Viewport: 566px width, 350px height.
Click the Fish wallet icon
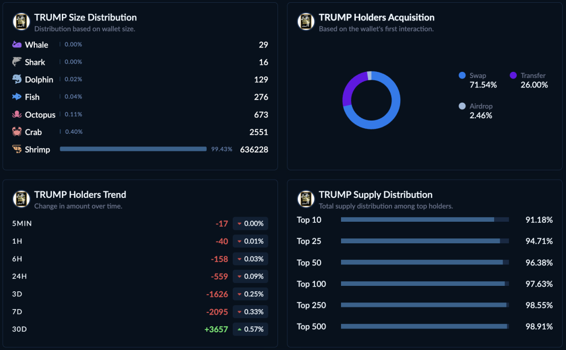coord(17,96)
